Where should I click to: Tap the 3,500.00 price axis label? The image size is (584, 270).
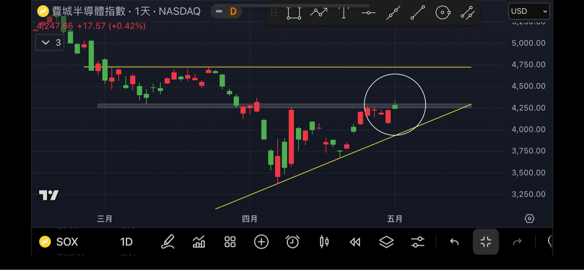click(529, 172)
